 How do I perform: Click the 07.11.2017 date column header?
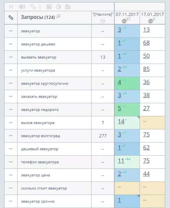(x=127, y=14)
